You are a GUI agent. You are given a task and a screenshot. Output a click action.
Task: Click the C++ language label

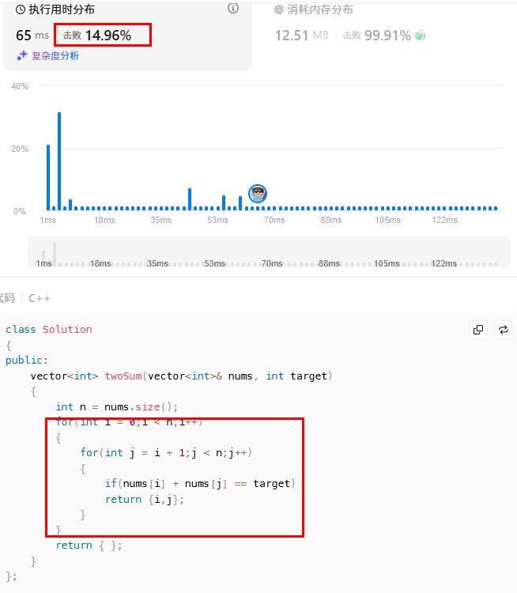[x=40, y=298]
